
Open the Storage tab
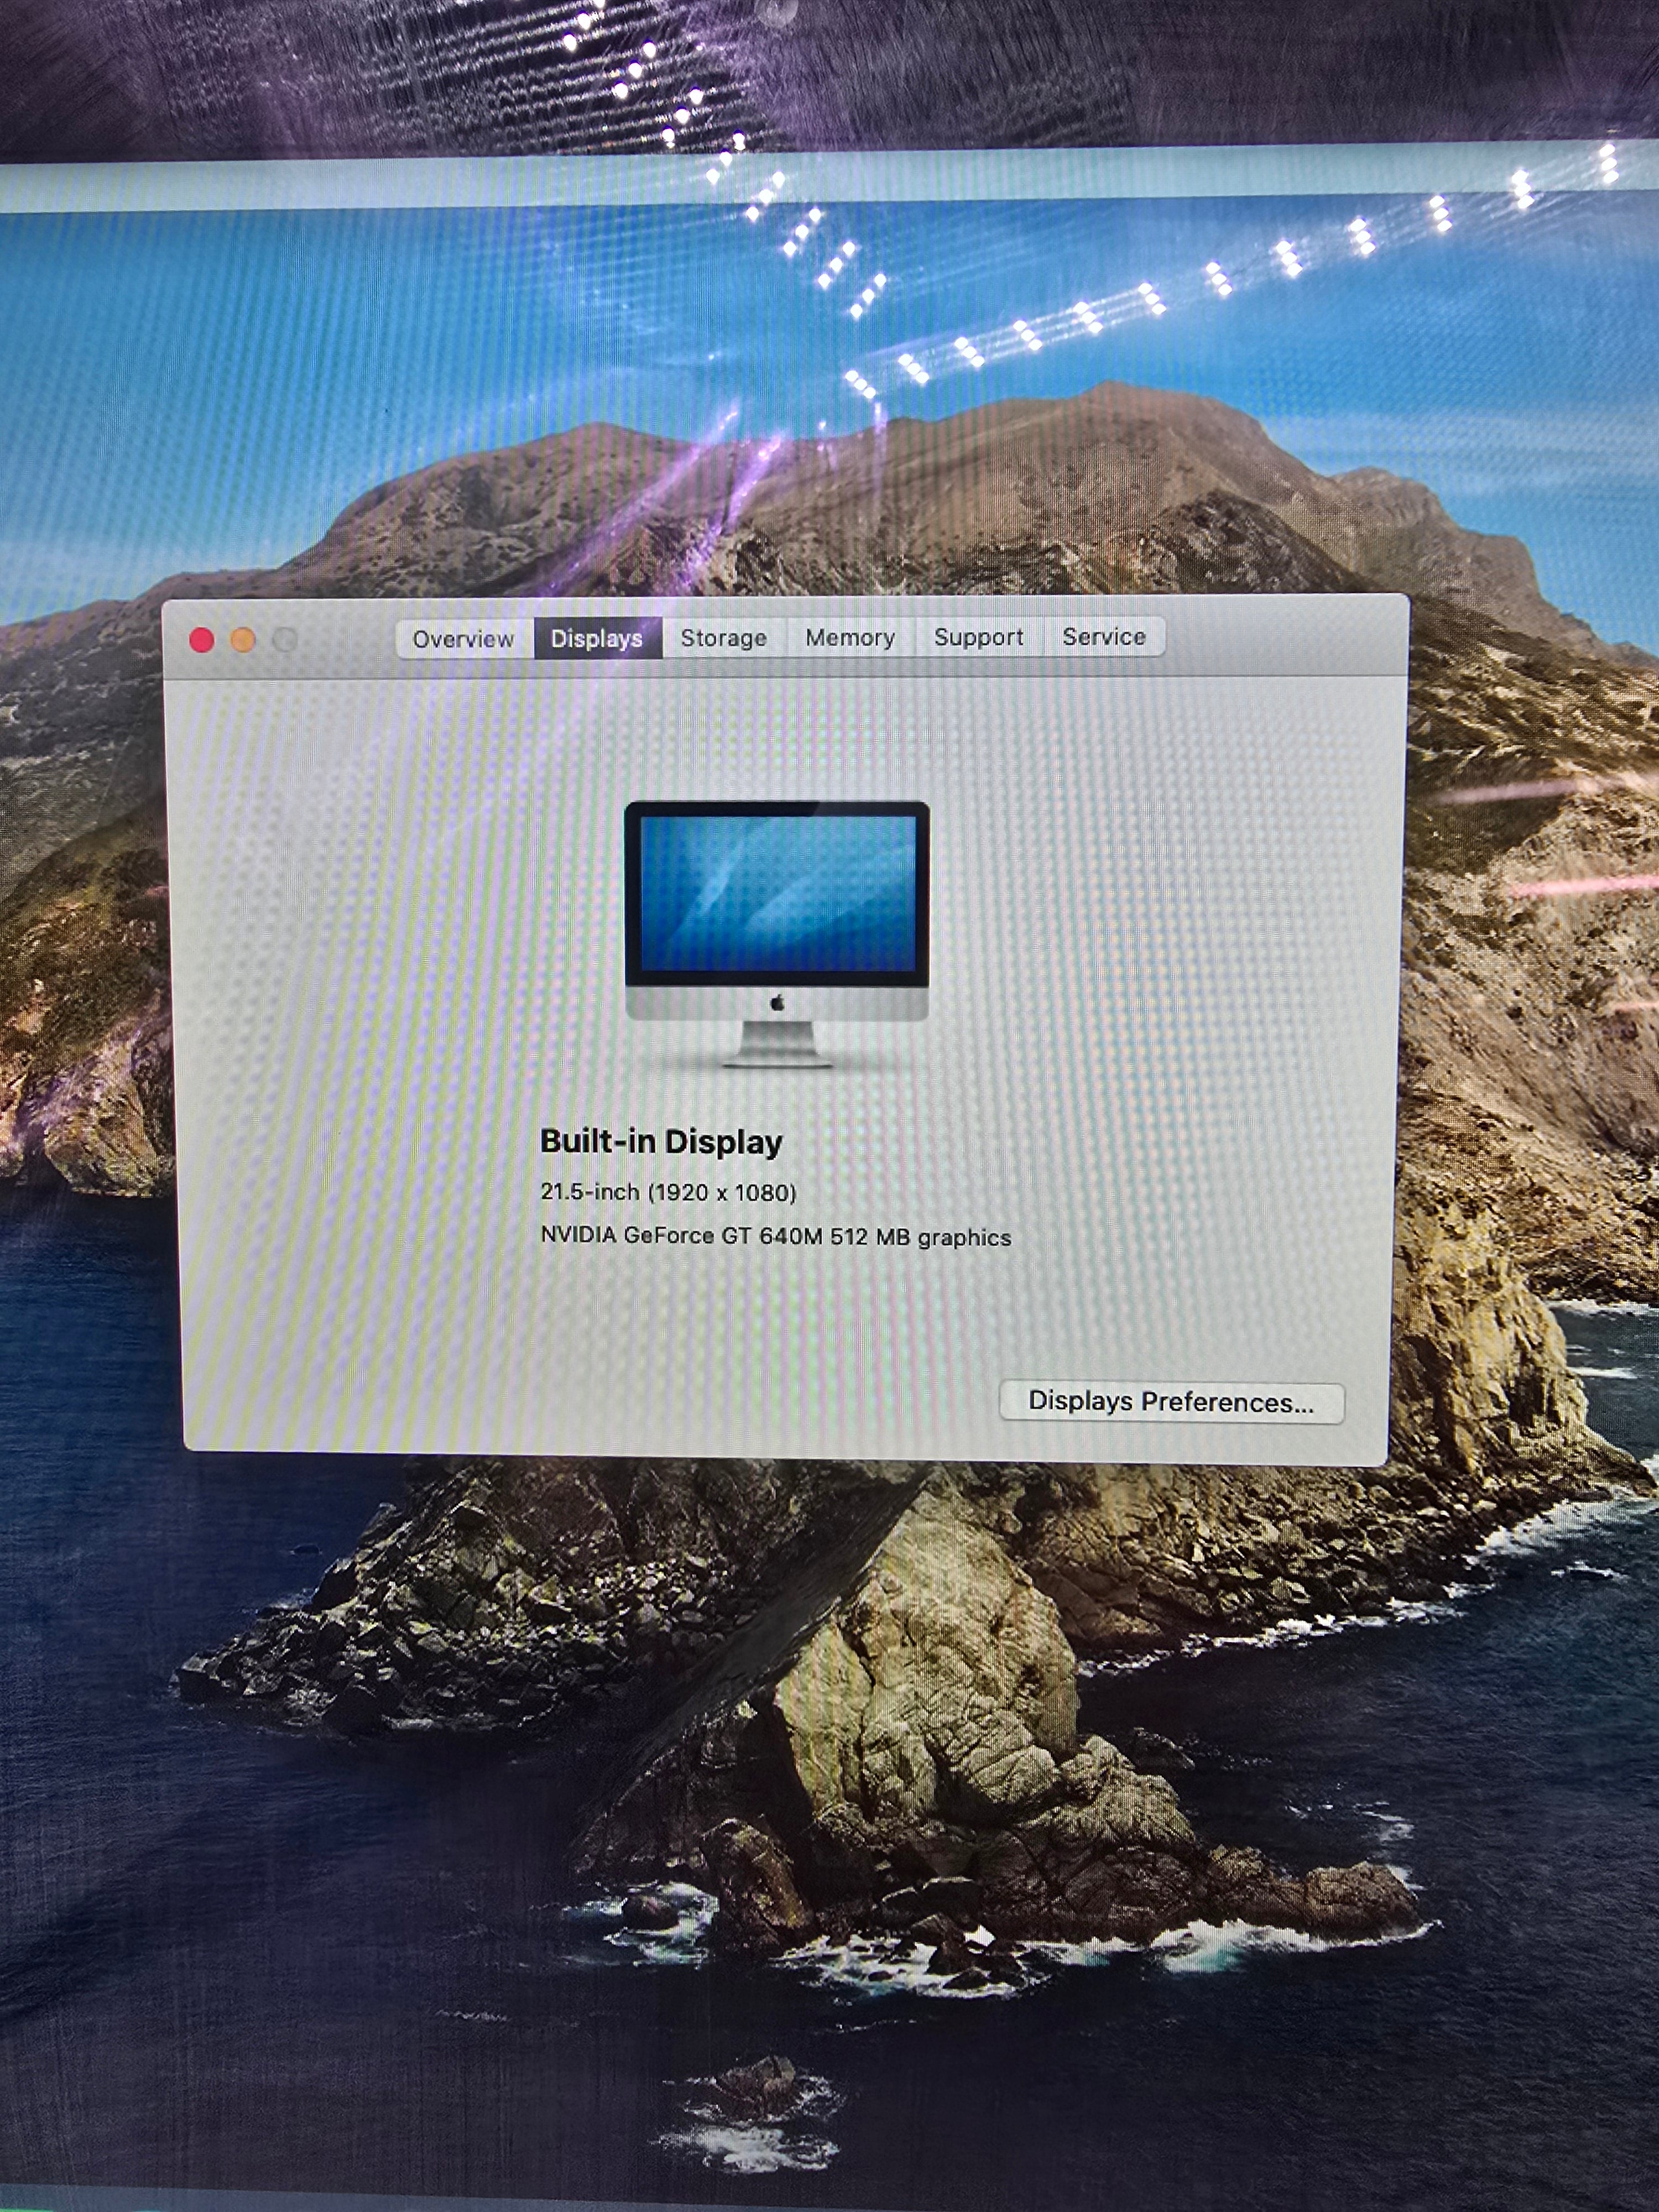(724, 638)
